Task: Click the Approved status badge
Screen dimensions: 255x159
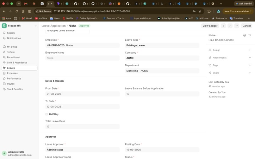Action: (84, 26)
